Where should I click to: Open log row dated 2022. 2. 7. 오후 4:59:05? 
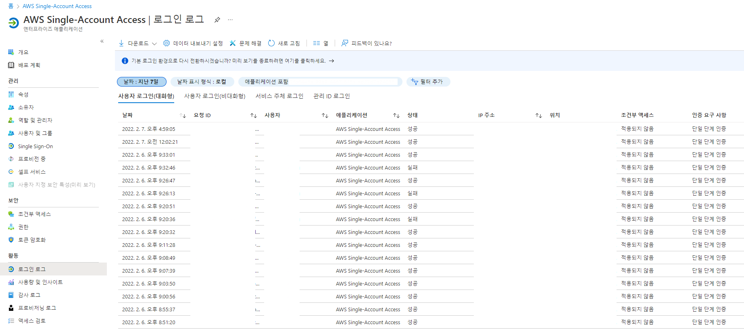[431, 129]
